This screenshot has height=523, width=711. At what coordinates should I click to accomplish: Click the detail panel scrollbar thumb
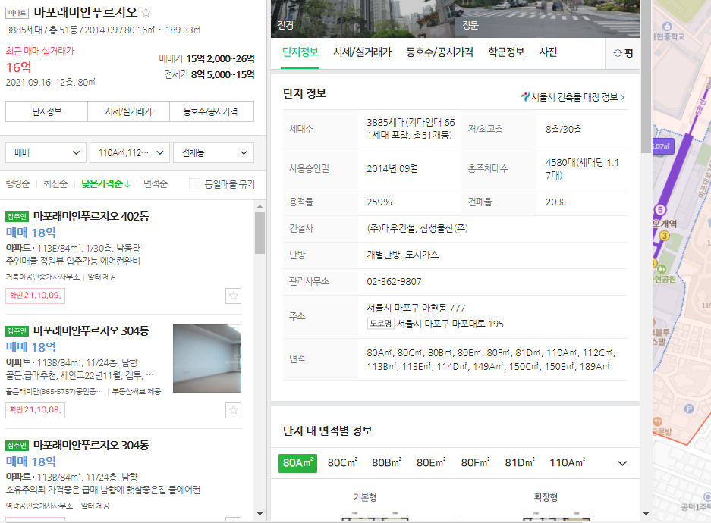[647, 76]
